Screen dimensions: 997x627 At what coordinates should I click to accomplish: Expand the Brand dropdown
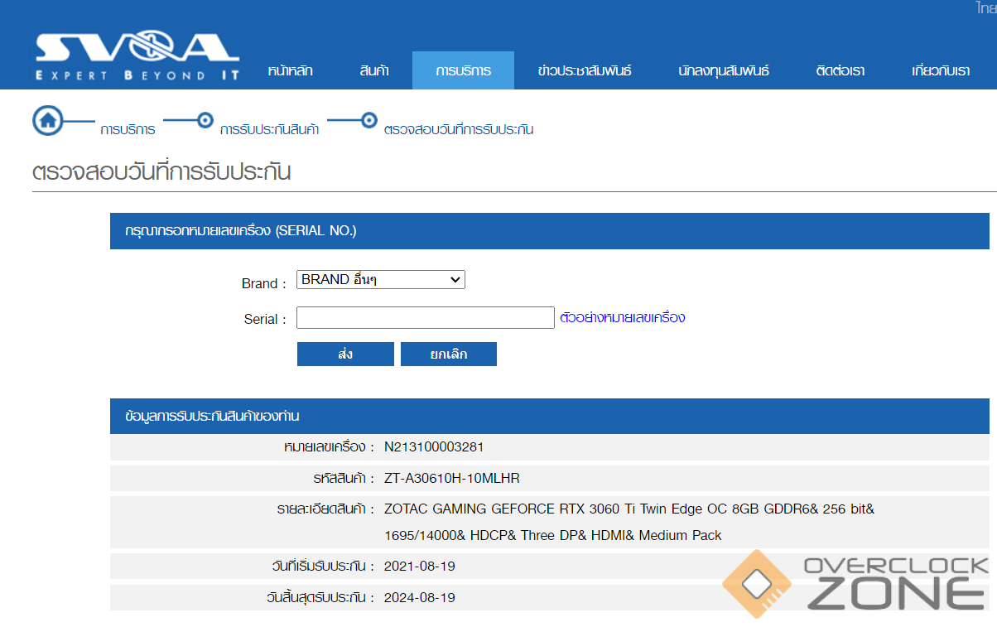coord(381,280)
